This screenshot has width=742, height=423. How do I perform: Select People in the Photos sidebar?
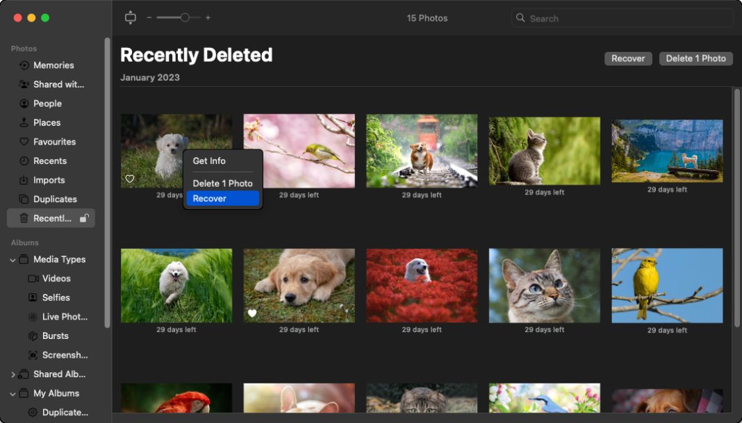point(47,103)
